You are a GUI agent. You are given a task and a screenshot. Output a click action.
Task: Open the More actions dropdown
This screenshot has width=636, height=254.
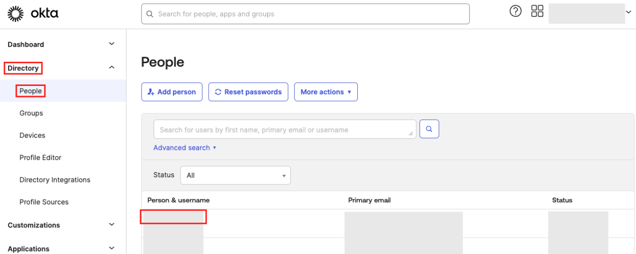point(325,92)
